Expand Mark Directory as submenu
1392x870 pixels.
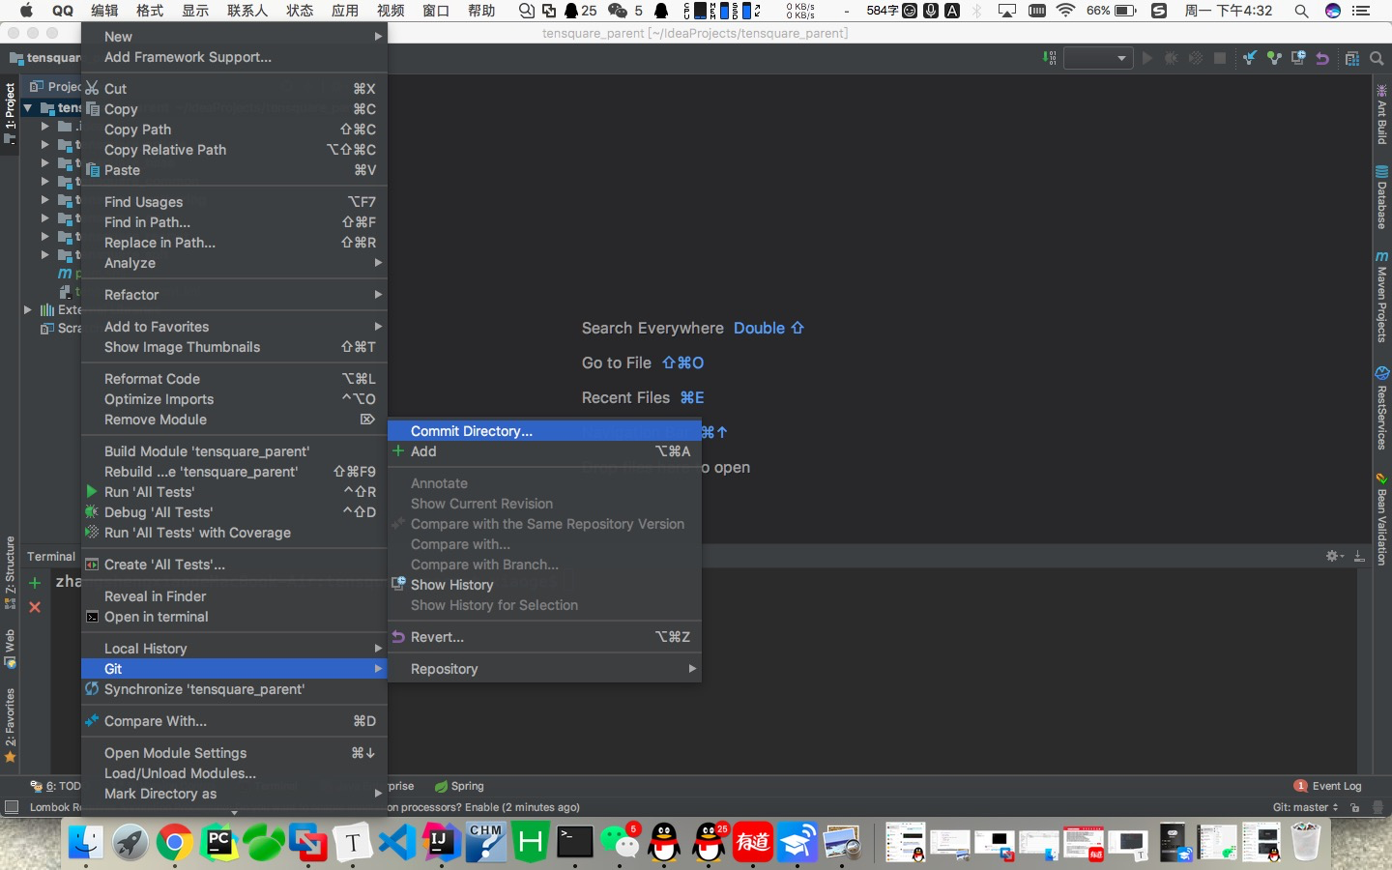pos(235,794)
